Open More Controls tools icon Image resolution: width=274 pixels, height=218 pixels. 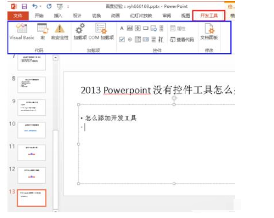(x=161, y=39)
